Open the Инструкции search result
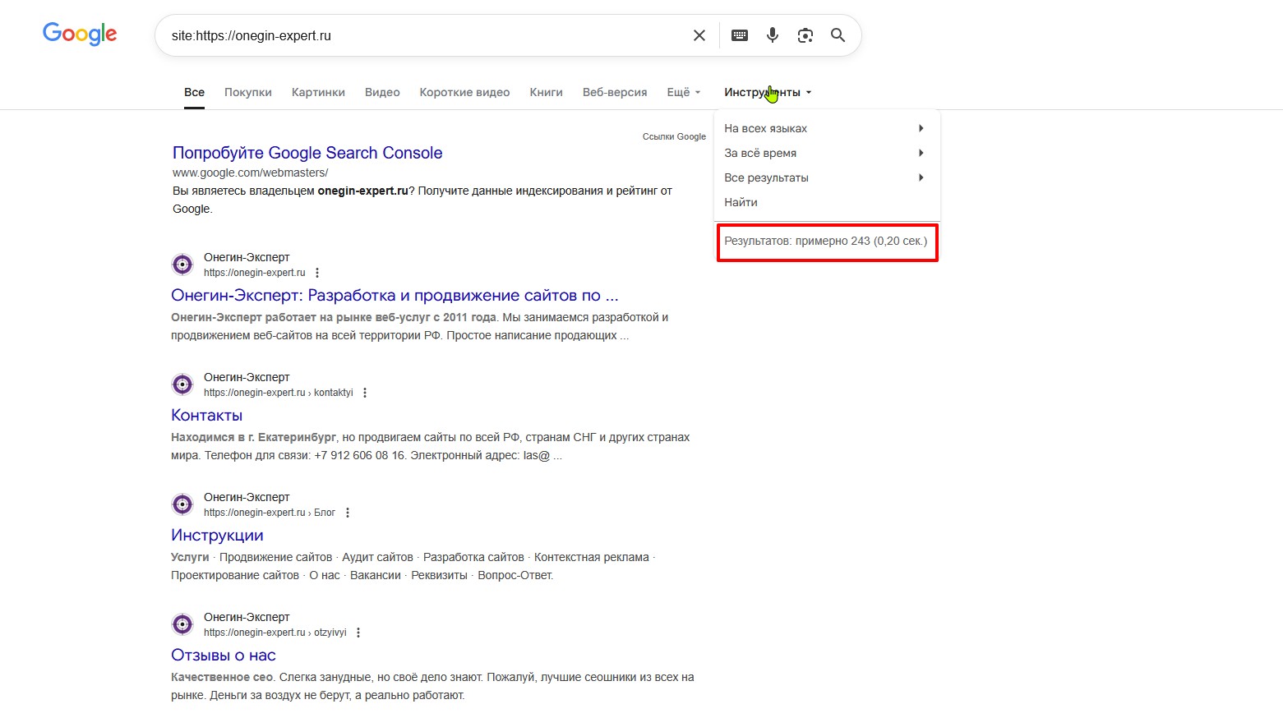Image resolution: width=1283 pixels, height=718 pixels. [217, 536]
